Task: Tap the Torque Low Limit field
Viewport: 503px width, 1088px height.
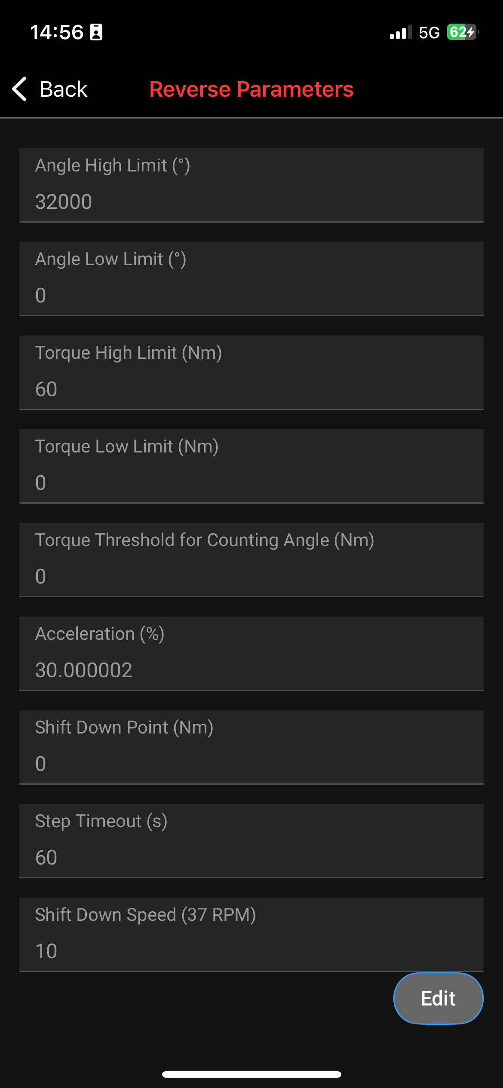Action: tap(251, 466)
